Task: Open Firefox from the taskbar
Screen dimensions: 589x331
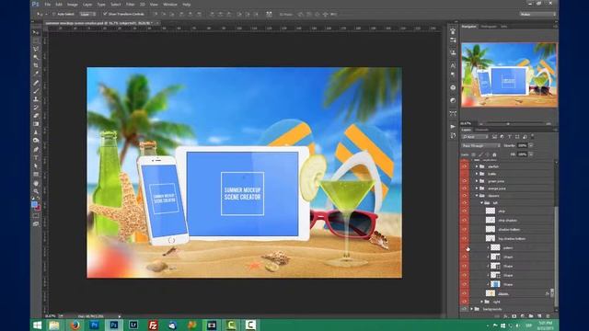Action: click(75, 325)
